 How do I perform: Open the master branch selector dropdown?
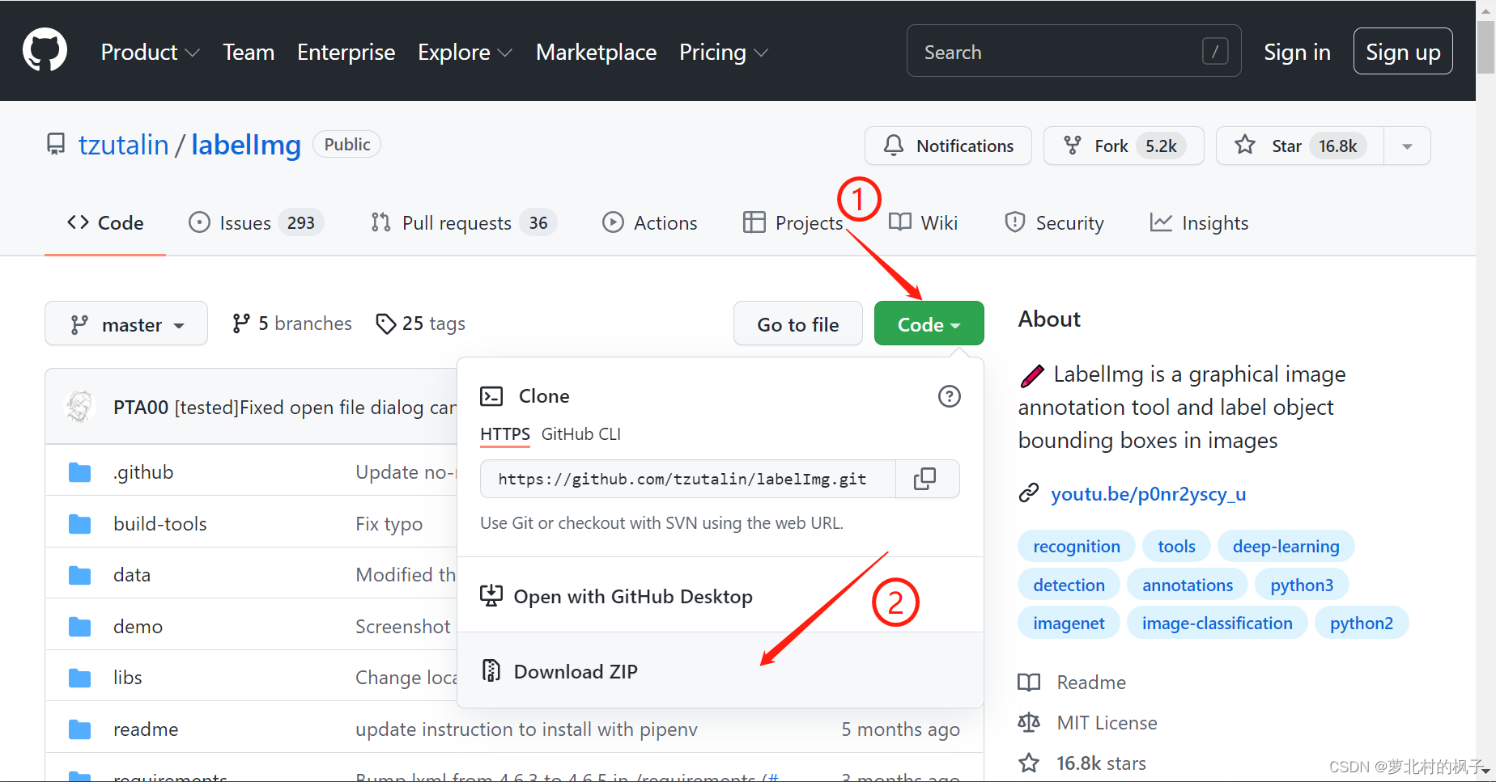point(126,323)
